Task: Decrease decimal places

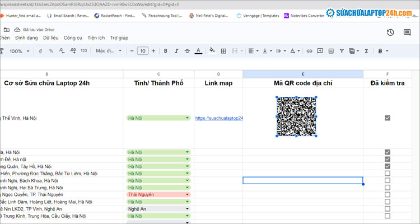Action: 62,51
